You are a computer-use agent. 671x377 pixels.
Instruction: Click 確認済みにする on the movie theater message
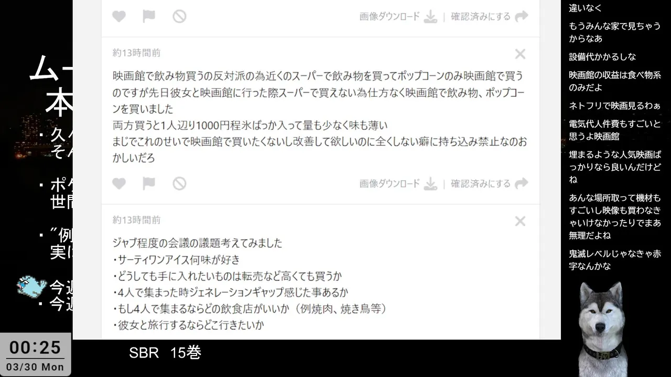(481, 184)
